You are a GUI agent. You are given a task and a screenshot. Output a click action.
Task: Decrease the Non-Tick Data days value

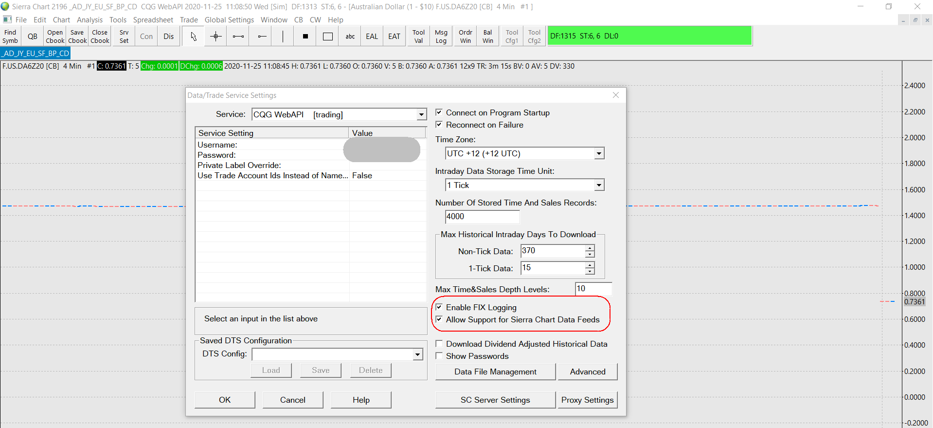[590, 254]
